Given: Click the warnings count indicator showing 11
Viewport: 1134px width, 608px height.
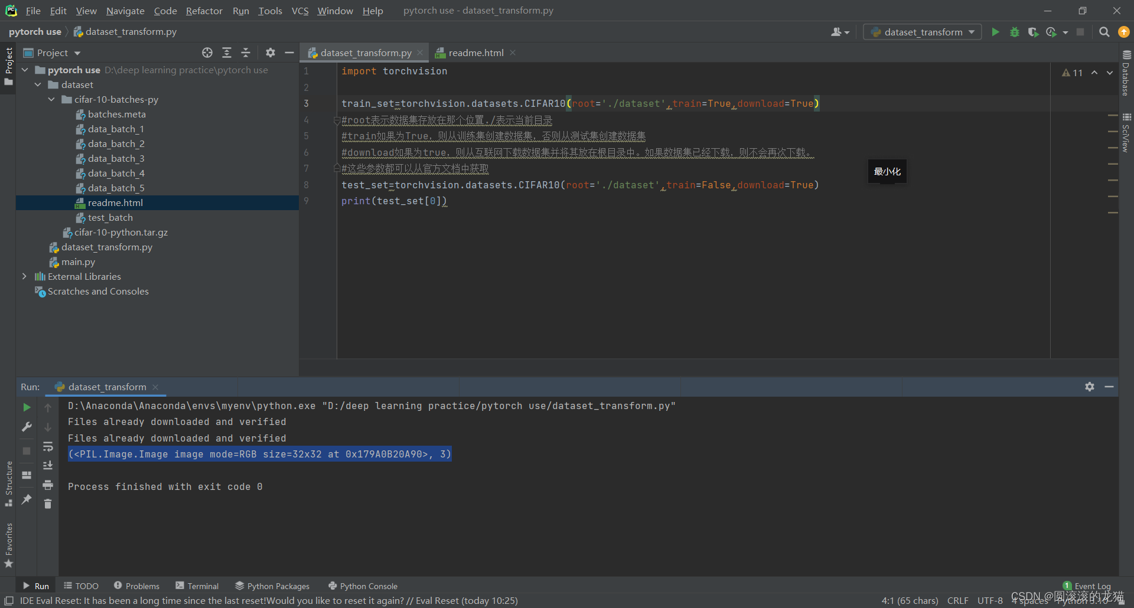Looking at the screenshot, I should coord(1072,73).
